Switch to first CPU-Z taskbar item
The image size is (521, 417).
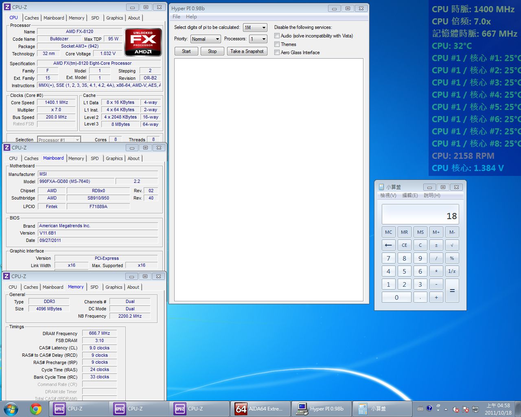[79, 409]
